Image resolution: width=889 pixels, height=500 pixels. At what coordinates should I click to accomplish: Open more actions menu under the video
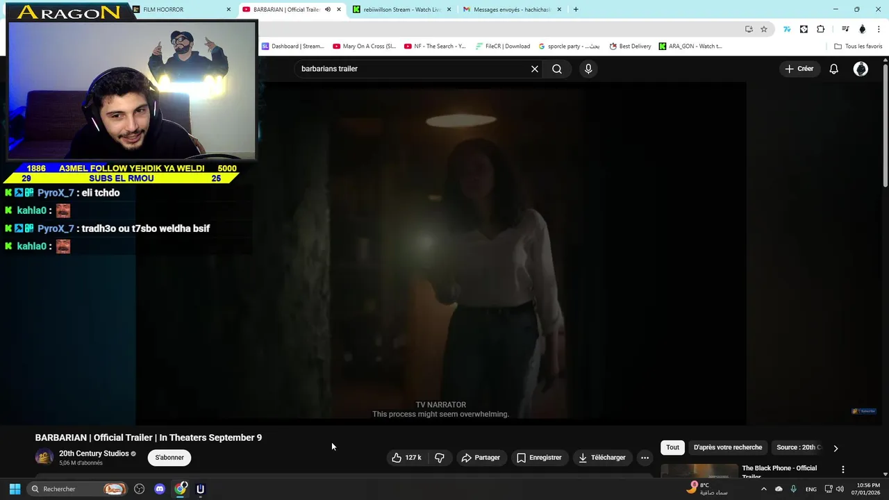click(x=645, y=458)
